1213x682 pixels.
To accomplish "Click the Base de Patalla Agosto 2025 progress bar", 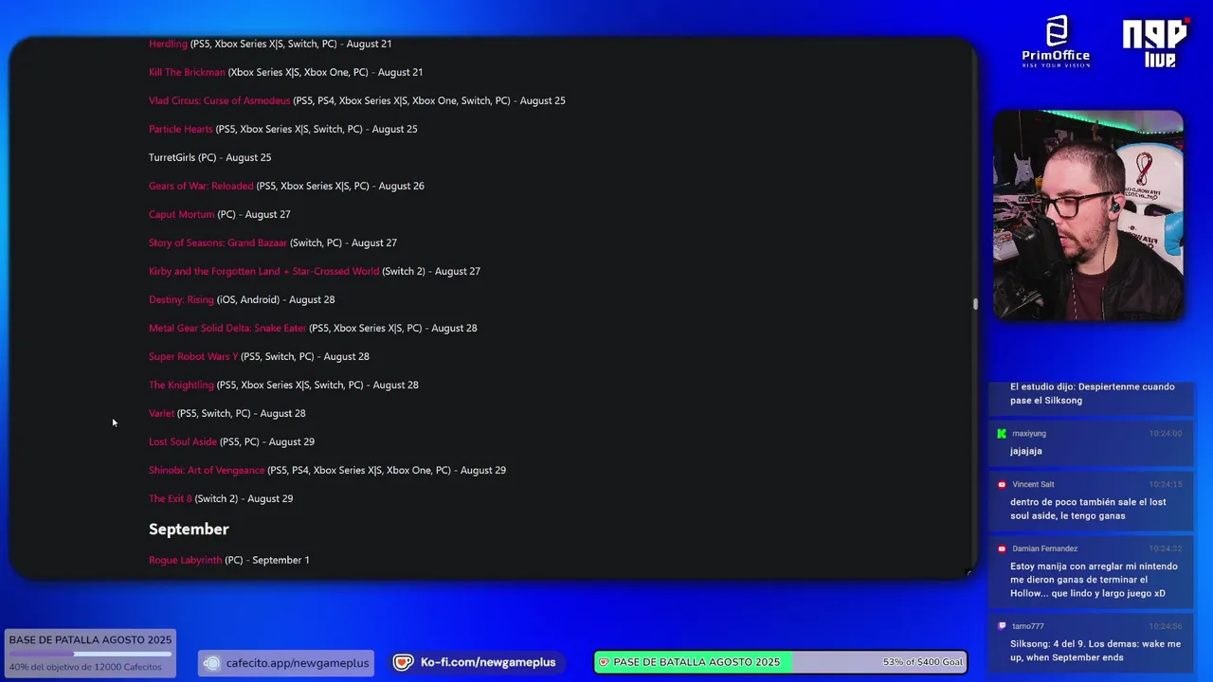I will [x=90, y=654].
